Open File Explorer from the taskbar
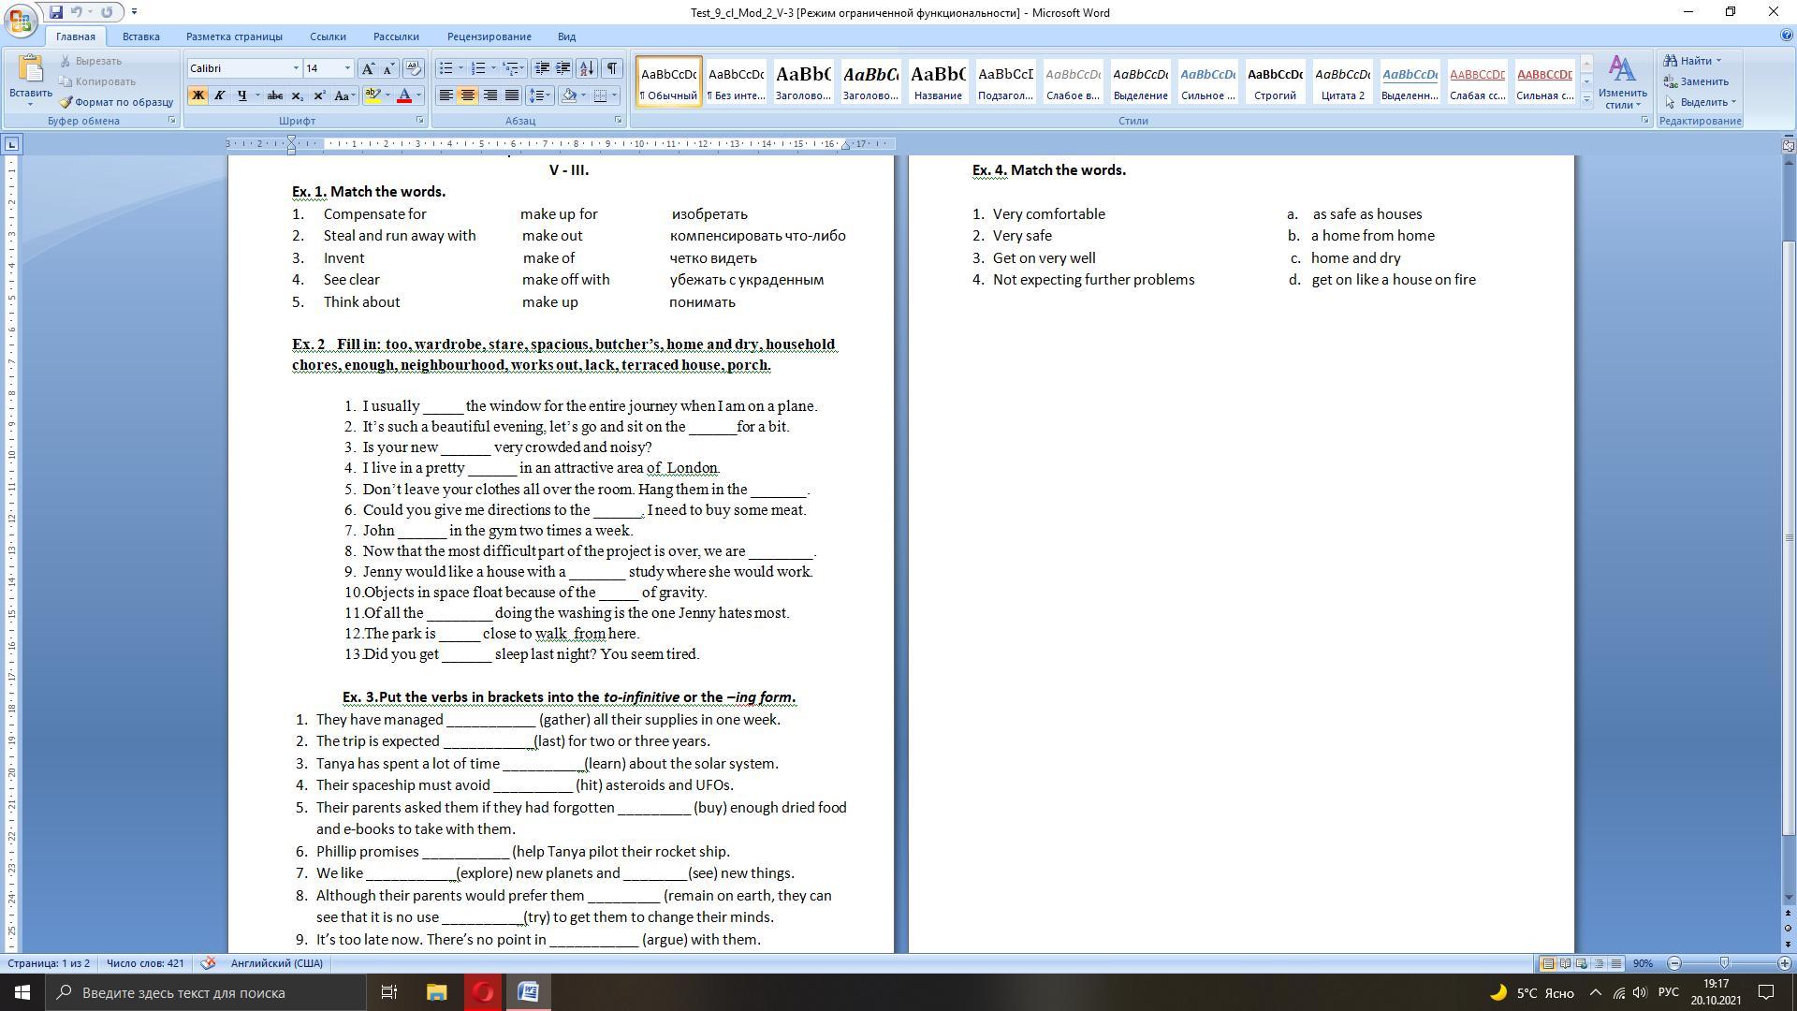 pos(436,992)
